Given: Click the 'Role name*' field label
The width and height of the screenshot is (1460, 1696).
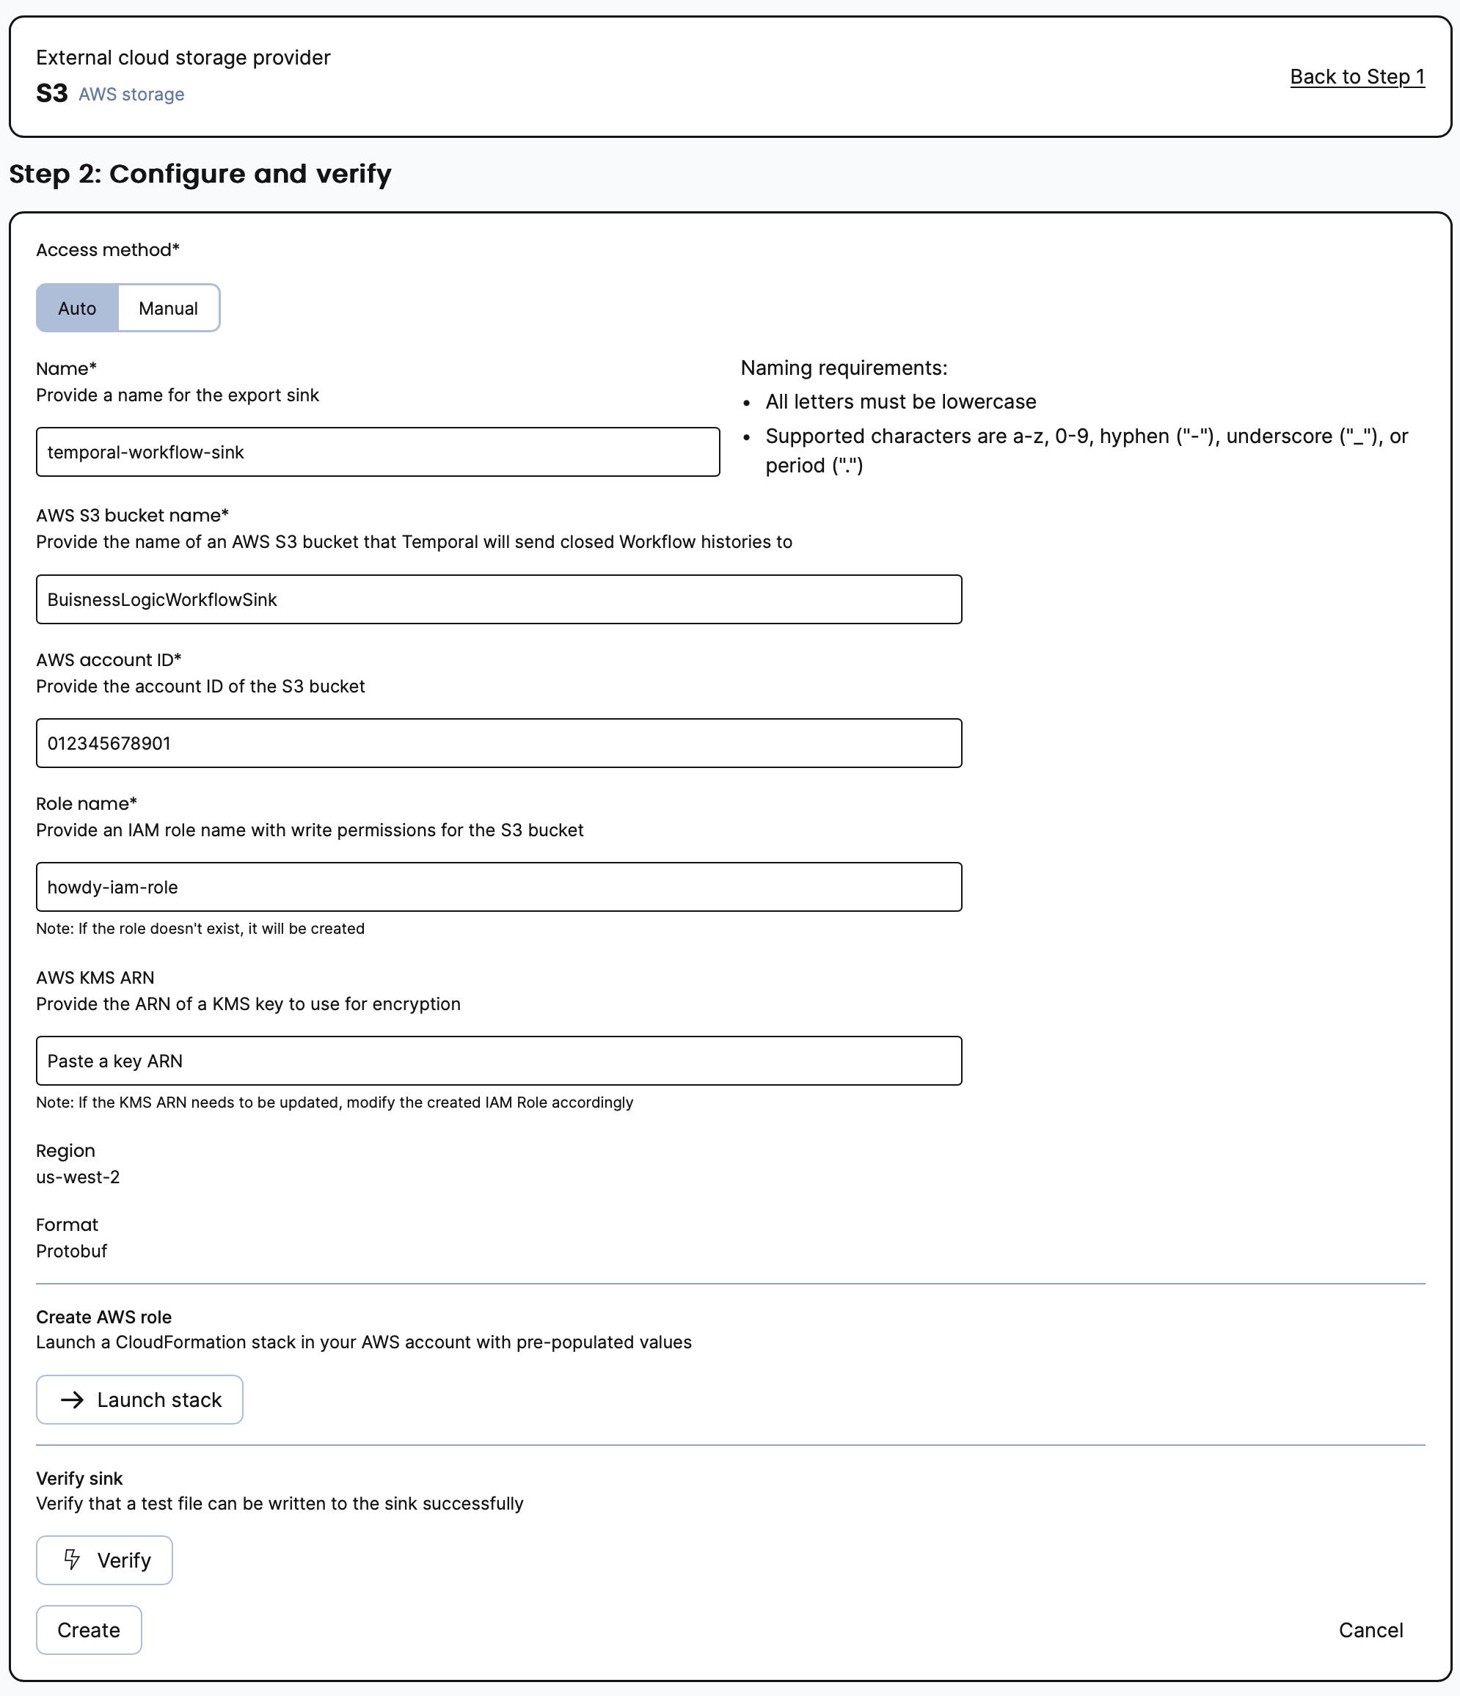Looking at the screenshot, I should pos(86,804).
